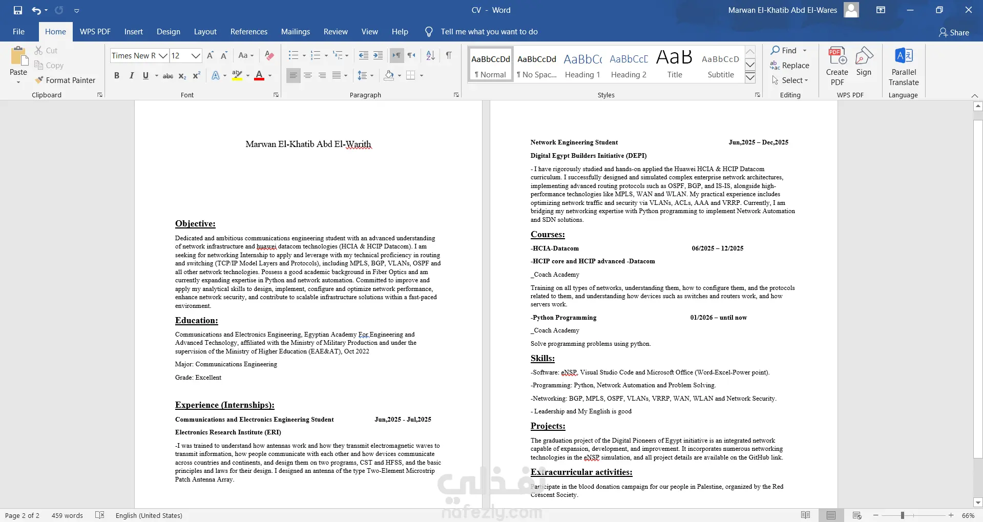This screenshot has height=522, width=983.
Task: Center the paragraph text
Action: pyautogui.click(x=308, y=76)
